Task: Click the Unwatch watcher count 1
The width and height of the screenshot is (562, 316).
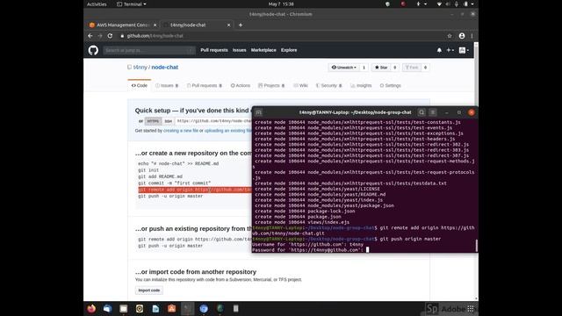Action: click(x=364, y=68)
